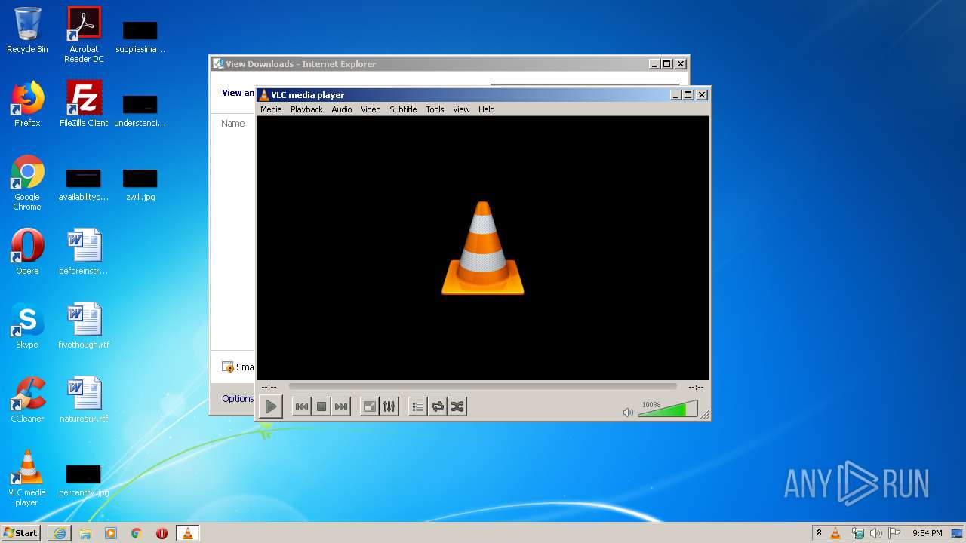966x543 pixels.
Task: Switch to VLC taskbar button
Action: coord(188,533)
